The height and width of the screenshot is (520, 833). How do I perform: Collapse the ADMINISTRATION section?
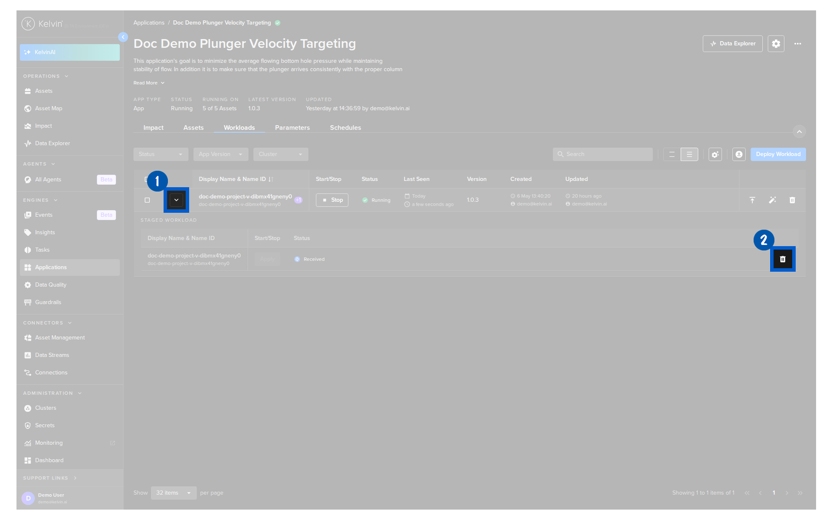pos(52,393)
